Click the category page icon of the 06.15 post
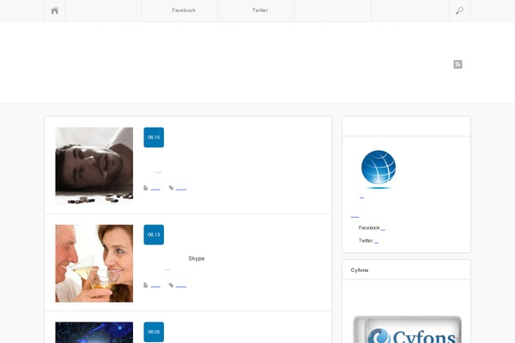Screen dimensions: 515x343 pyautogui.click(x=146, y=188)
